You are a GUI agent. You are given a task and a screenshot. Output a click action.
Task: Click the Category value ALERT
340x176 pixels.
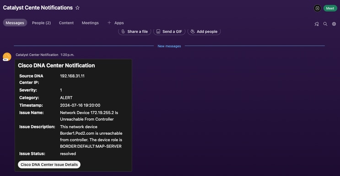click(x=66, y=98)
